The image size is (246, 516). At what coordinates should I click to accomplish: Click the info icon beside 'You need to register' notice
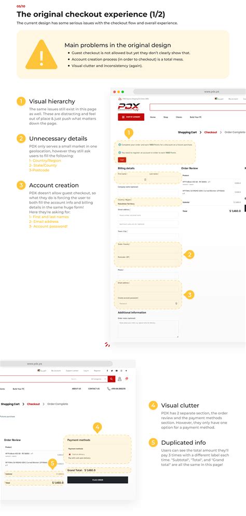(x=119, y=153)
